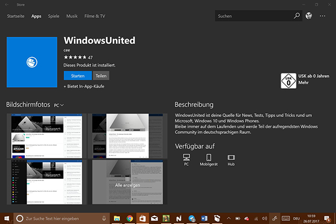Viewport: 336px width, 224px height.
Task: Open the Mona Lisa picture app icon
Action: pyautogui.click(x=166, y=218)
